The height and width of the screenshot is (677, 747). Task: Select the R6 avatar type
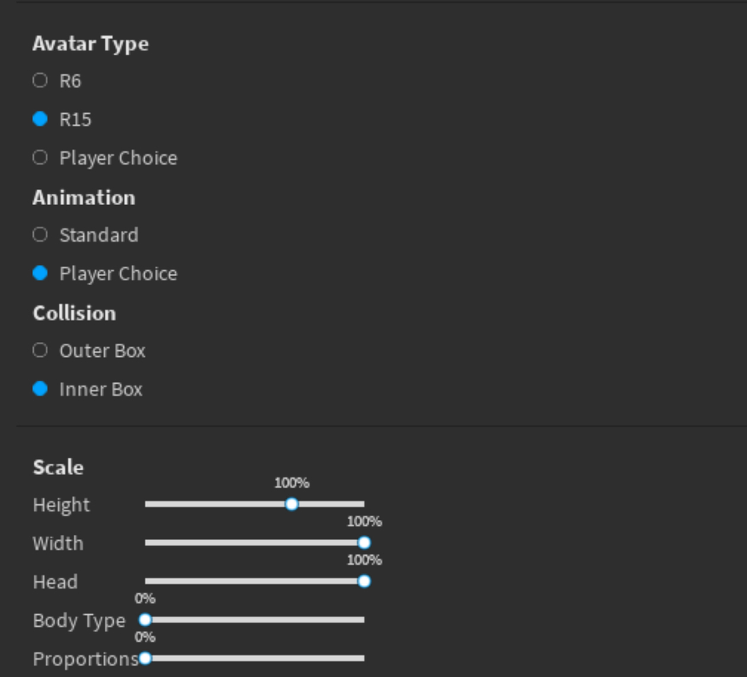point(39,81)
